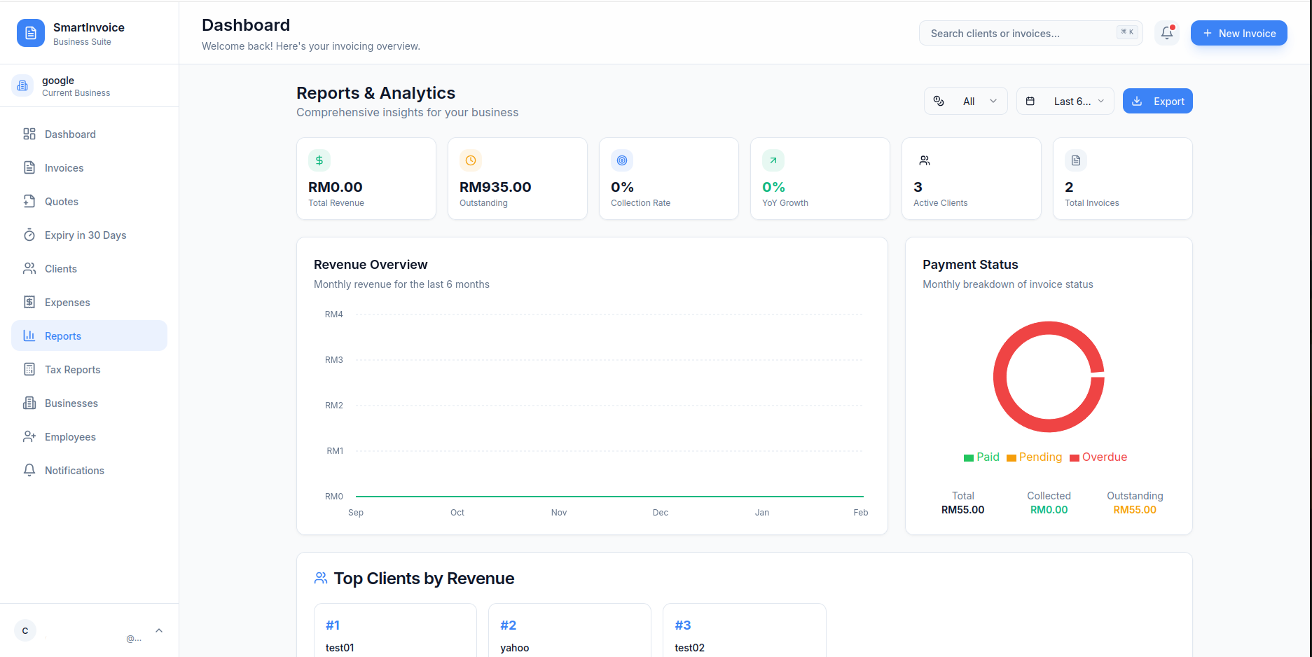The width and height of the screenshot is (1312, 657).
Task: Open the Invoices page
Action: pyautogui.click(x=89, y=167)
